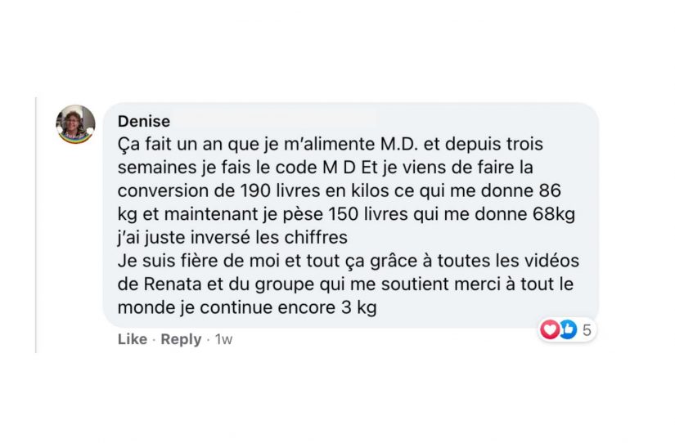Click the line 'j'ai juste inversé les chiffres'

click(x=232, y=237)
